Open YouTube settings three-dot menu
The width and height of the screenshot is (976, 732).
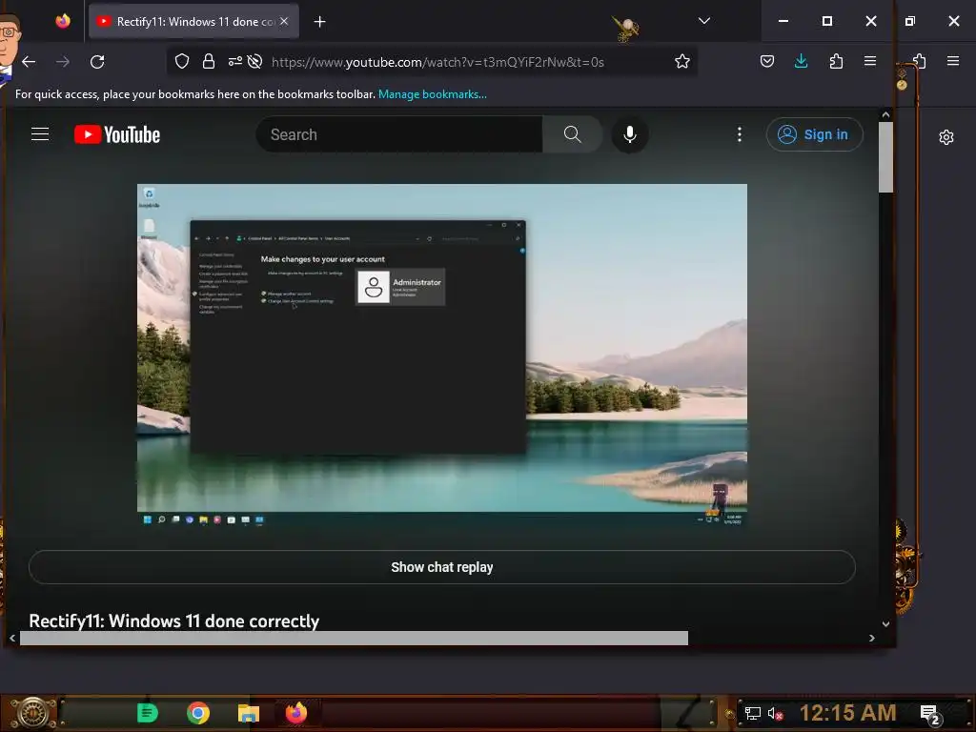pos(740,133)
